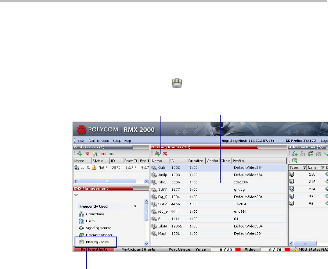Click New Group icon in Address Book toolbar

[311, 154]
